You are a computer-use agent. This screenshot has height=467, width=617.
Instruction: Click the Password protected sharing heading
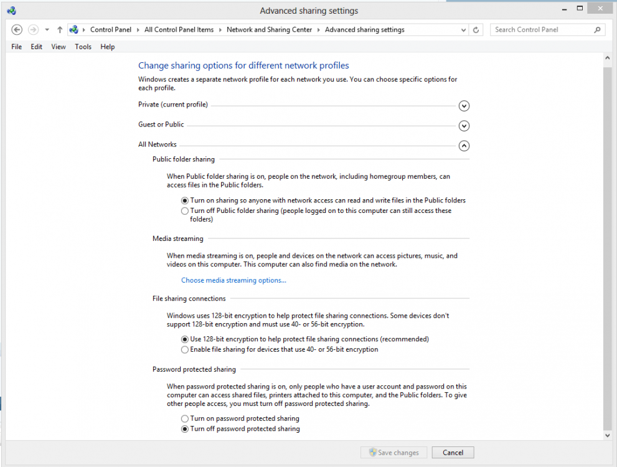pos(194,369)
